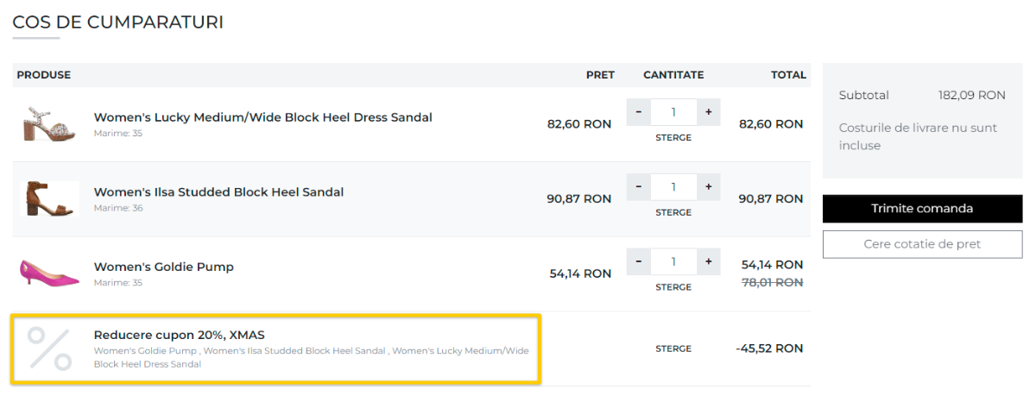Viewport: 1036px width, 402px height.
Task: Increase quantity of Ilsa Studded Sandal
Action: click(x=708, y=186)
